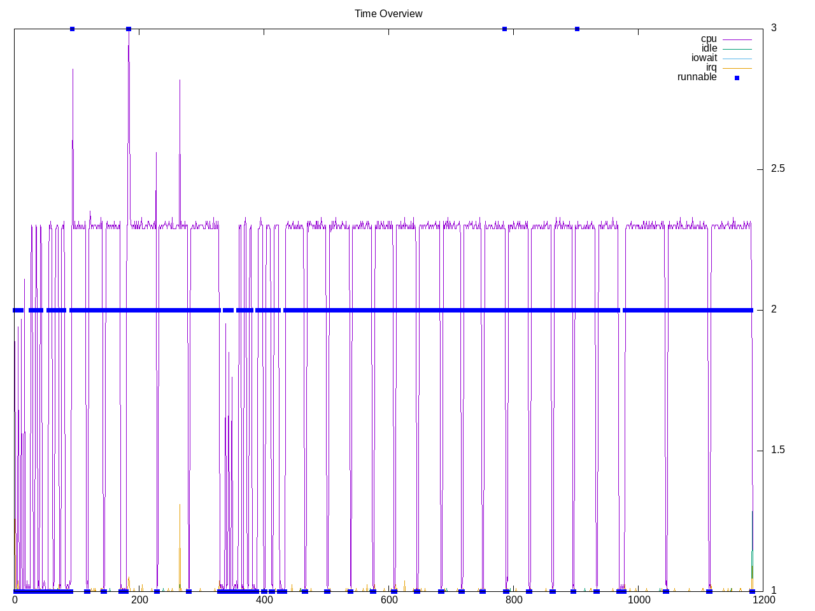This screenshot has width=815, height=611.
Task: Click the x-axis tick label 600
Action: 388,600
